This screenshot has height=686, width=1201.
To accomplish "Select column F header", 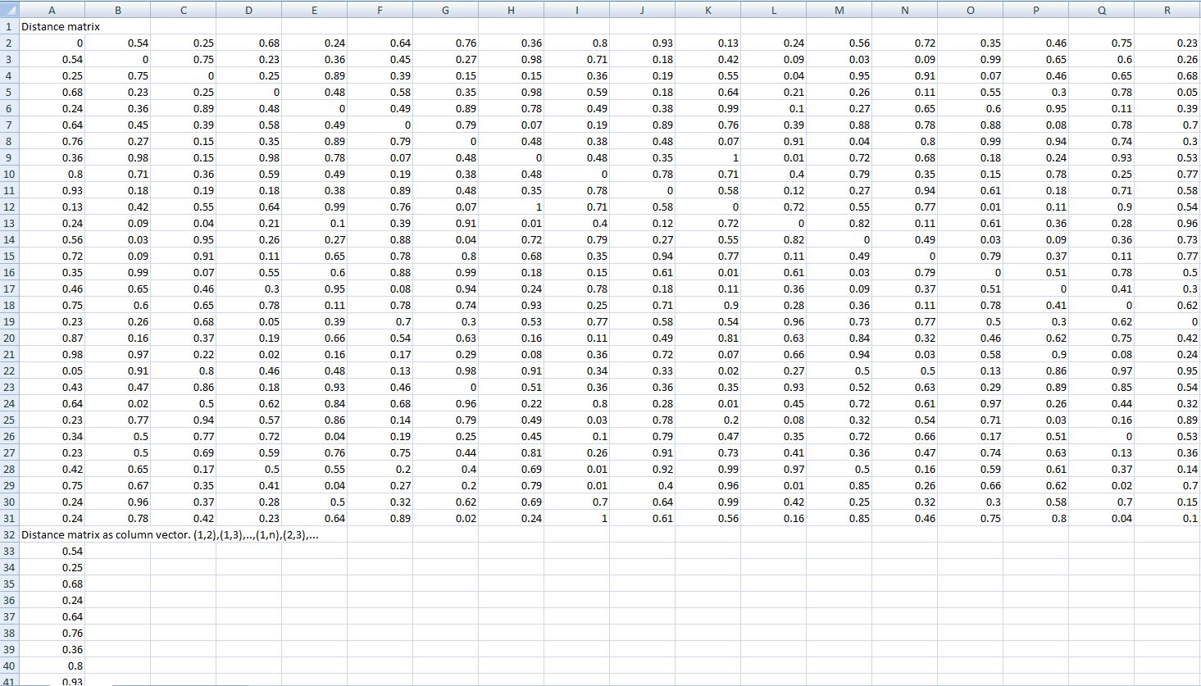I will coord(380,10).
